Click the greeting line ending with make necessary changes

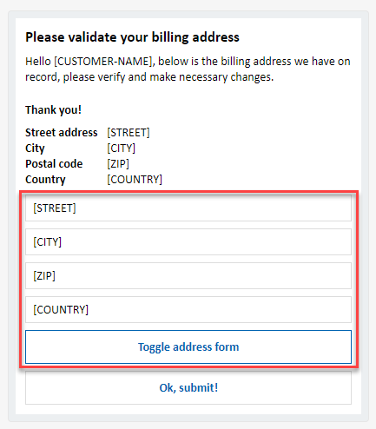tap(149, 77)
